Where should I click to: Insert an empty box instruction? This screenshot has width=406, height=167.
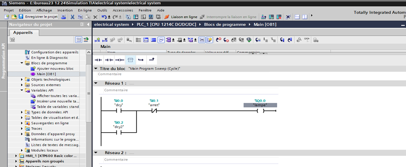[131, 60]
